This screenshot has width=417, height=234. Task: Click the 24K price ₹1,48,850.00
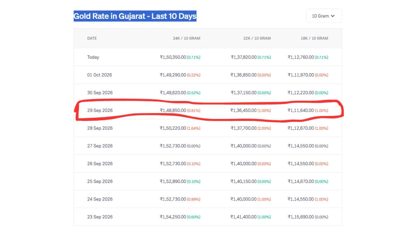(x=173, y=110)
